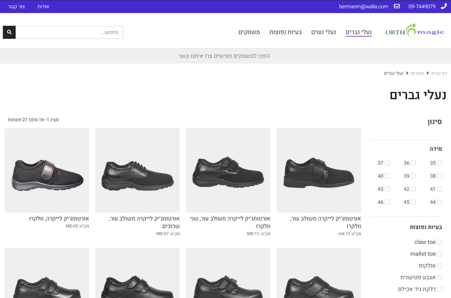Enable the mallet toe filter
The height and width of the screenshot is (298, 451).
440,254
